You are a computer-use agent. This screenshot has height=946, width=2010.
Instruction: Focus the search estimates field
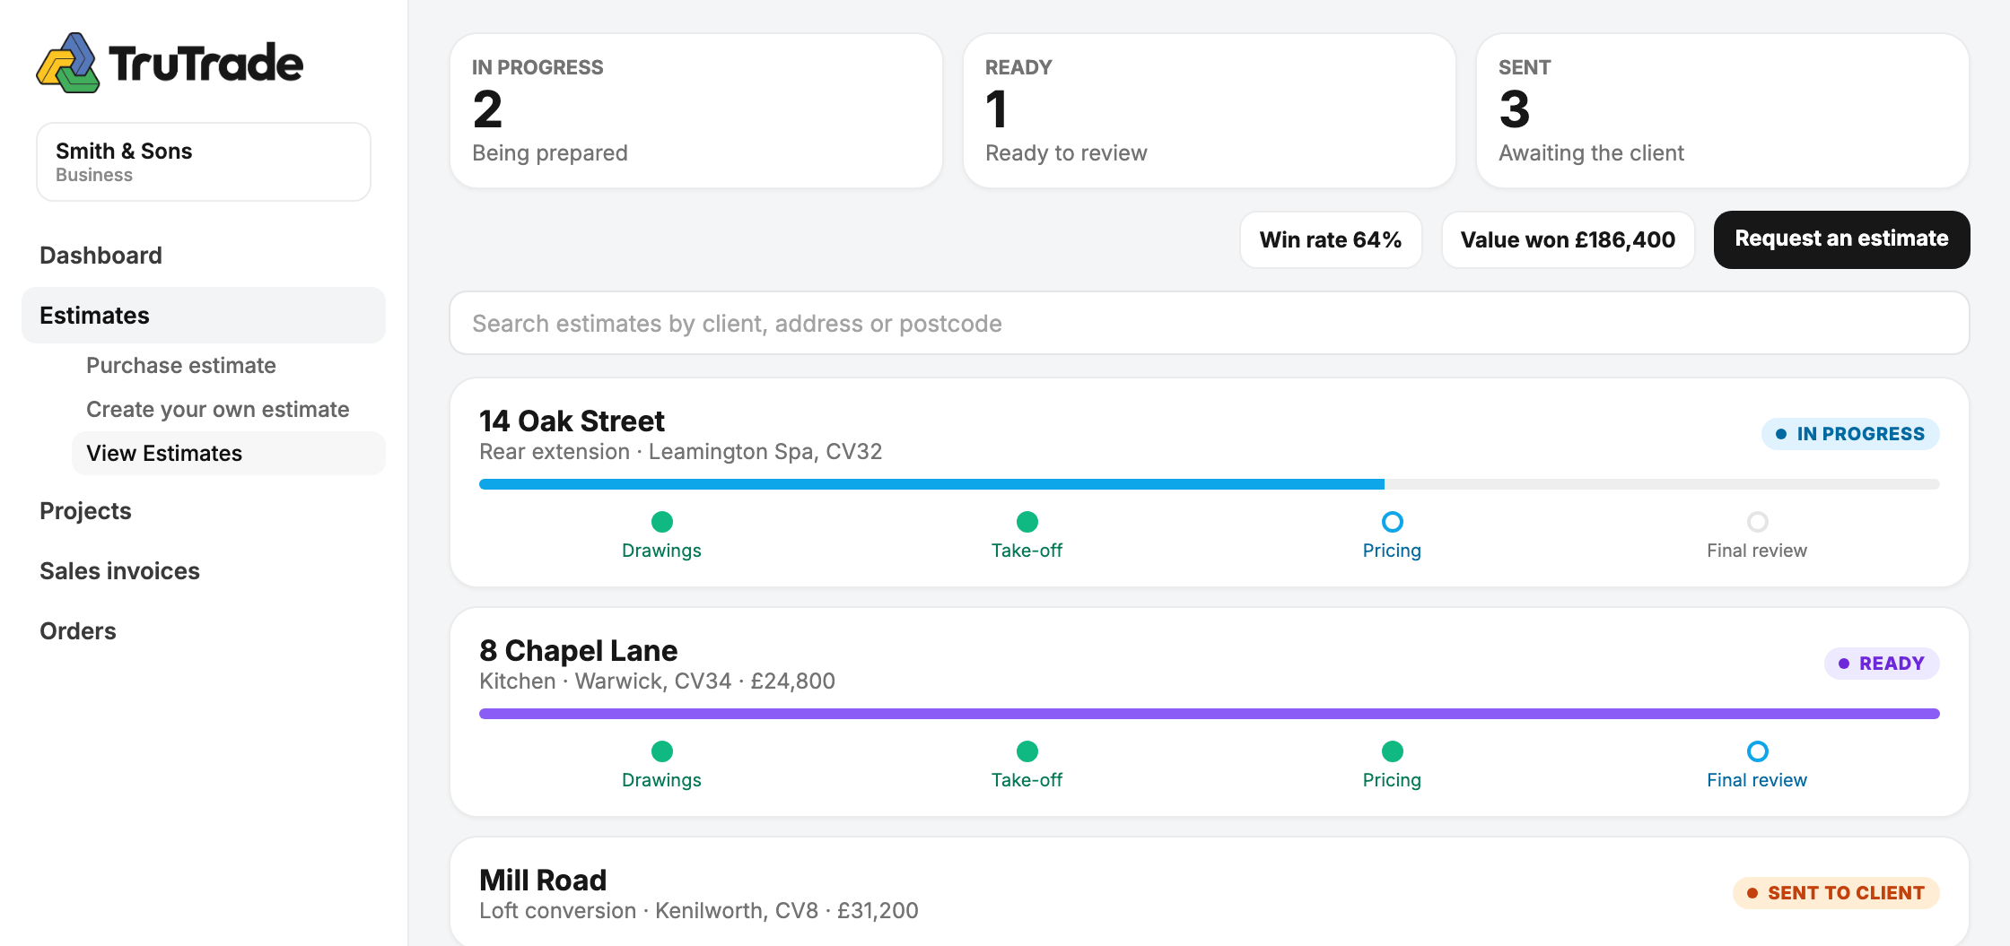1210,324
